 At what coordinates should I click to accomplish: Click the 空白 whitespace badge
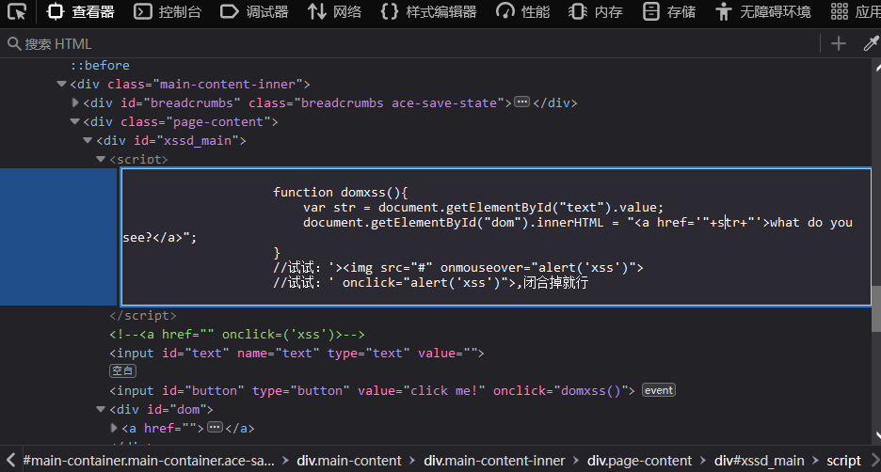122,371
